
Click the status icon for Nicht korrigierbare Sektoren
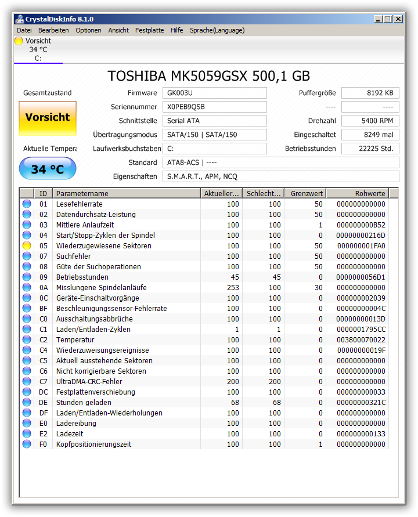27,371
